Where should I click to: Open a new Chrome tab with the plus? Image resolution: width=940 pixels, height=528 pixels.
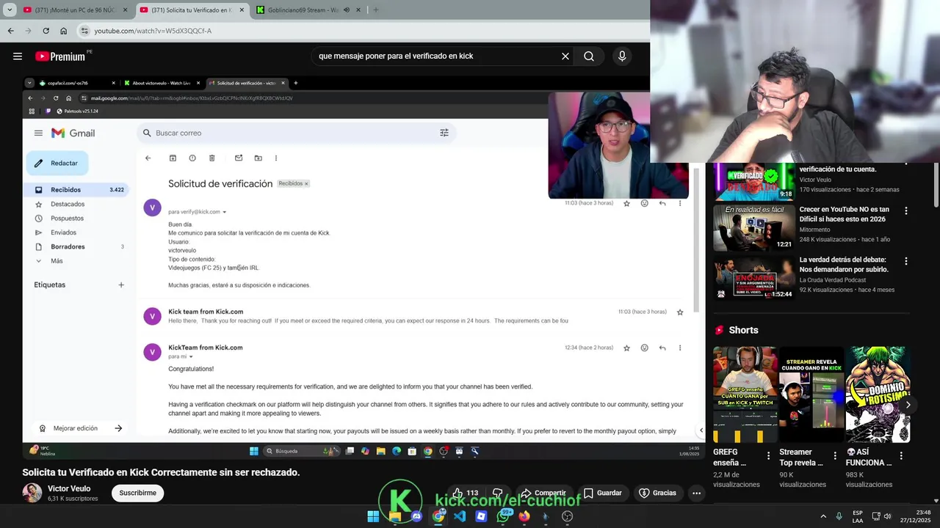375,10
